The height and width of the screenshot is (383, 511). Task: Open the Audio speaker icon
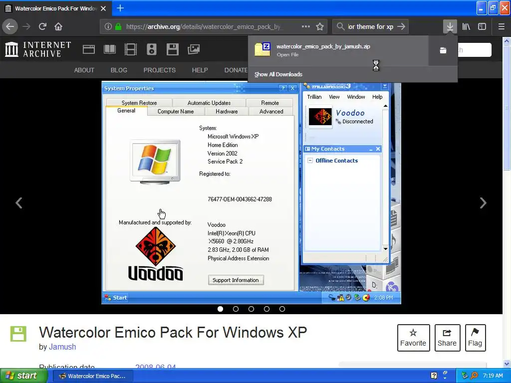coord(152,49)
